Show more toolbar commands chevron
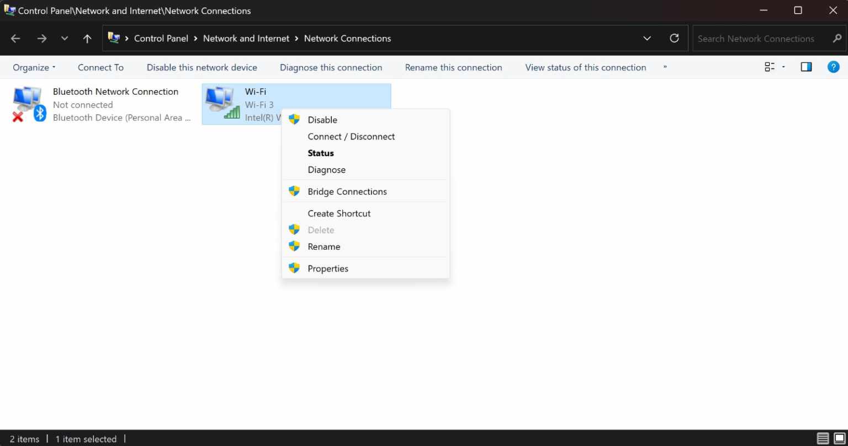This screenshot has height=446, width=848. coord(665,67)
